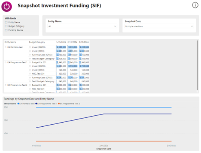The height and width of the screenshot is (153, 201).
Task: Open the Entity Name dropdown showing All
Action: click(82, 26)
